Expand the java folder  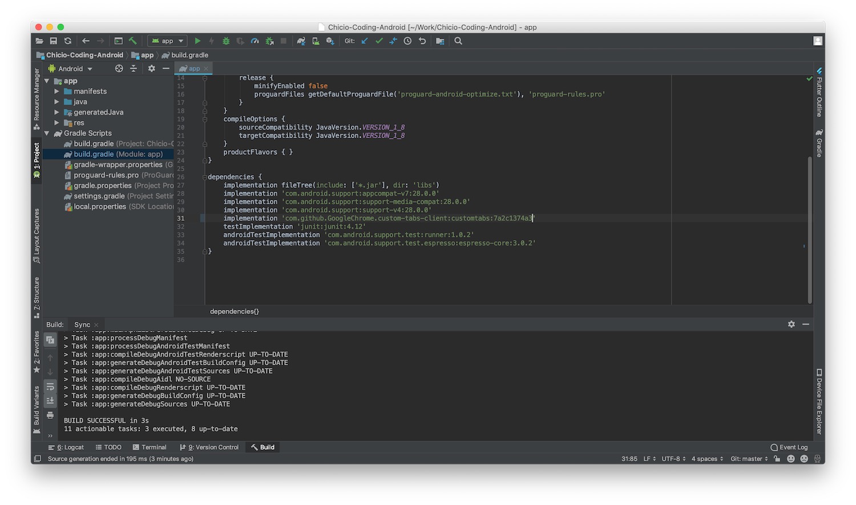(x=56, y=102)
